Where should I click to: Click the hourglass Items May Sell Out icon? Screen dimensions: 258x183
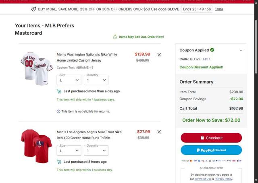click(115, 37)
